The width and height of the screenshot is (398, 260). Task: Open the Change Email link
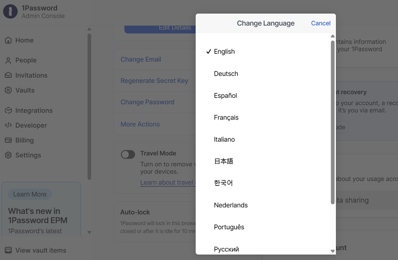click(141, 59)
